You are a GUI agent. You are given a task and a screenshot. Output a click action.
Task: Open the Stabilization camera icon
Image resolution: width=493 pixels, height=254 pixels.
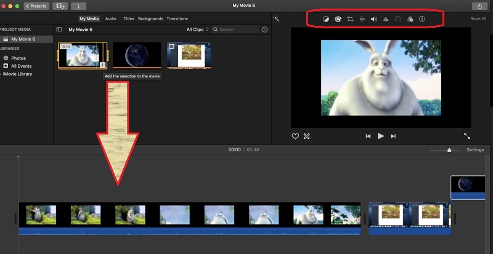[362, 19]
